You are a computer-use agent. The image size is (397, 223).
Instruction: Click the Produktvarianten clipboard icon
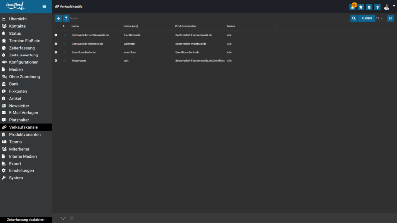pos(4,134)
